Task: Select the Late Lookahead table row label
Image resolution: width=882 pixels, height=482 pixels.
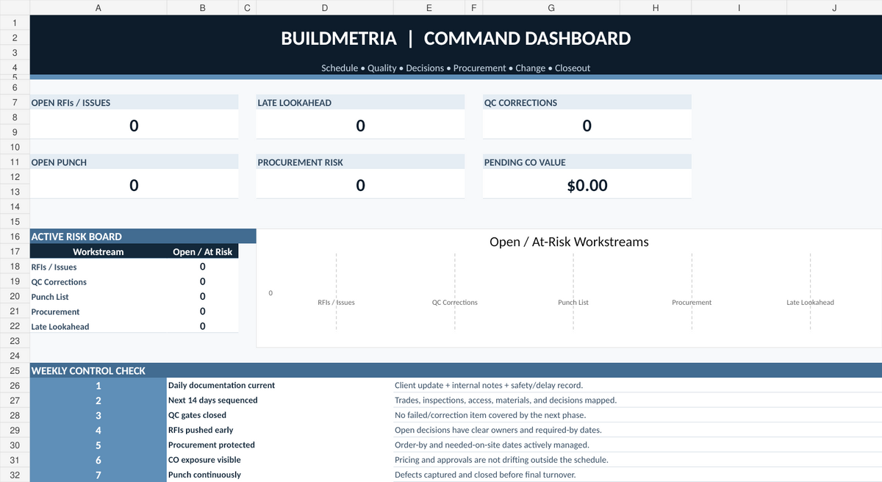Action: 98,326
